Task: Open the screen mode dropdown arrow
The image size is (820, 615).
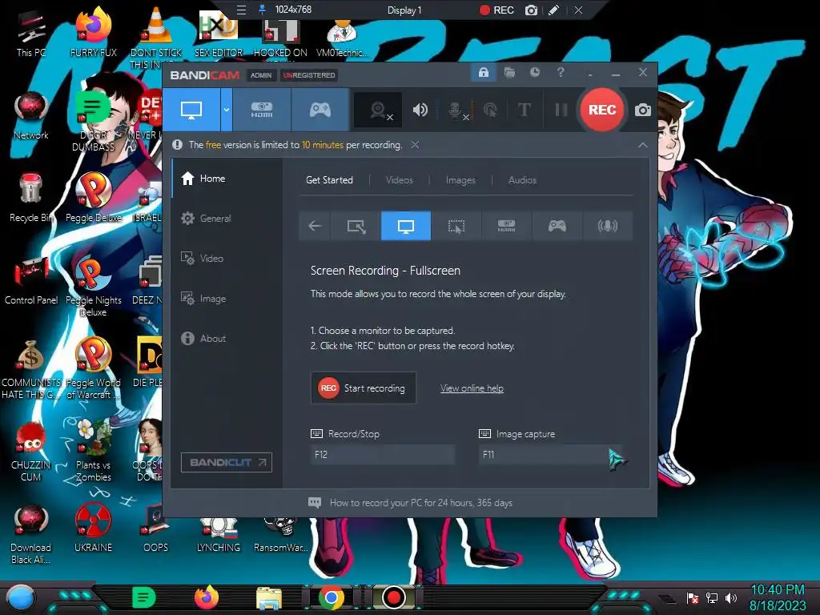Action: pyautogui.click(x=227, y=109)
